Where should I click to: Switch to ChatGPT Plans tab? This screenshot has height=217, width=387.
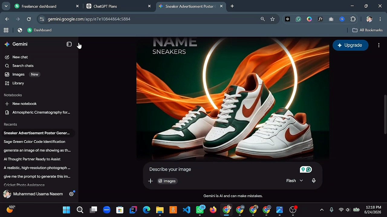(x=118, y=6)
